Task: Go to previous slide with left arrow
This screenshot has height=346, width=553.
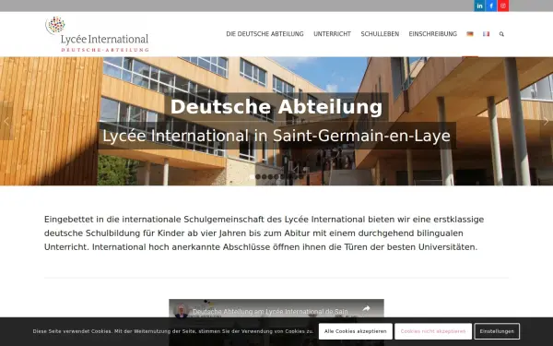Action: [x=6, y=121]
